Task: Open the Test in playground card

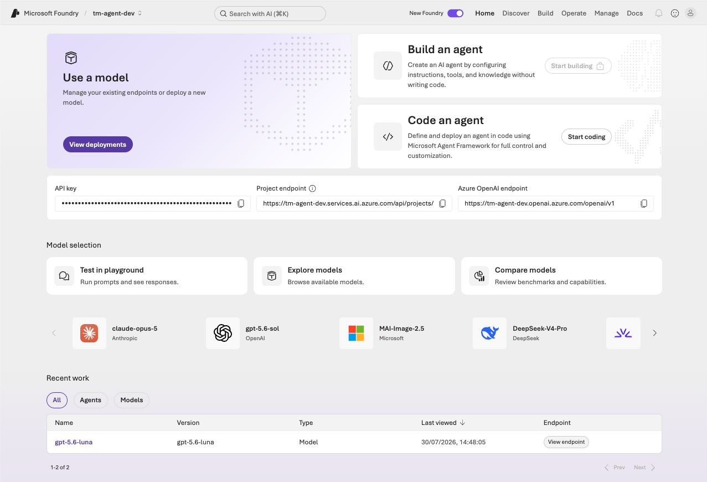Action: 147,276
